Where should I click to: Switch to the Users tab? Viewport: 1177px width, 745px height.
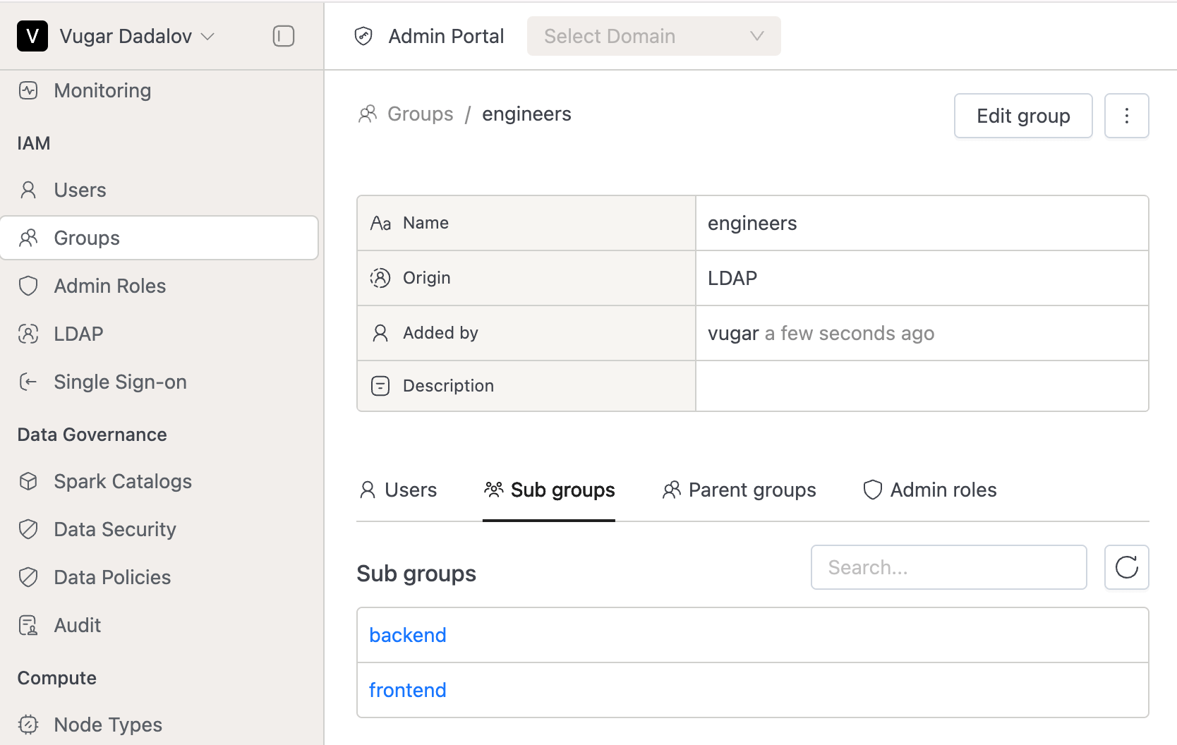[x=399, y=490]
